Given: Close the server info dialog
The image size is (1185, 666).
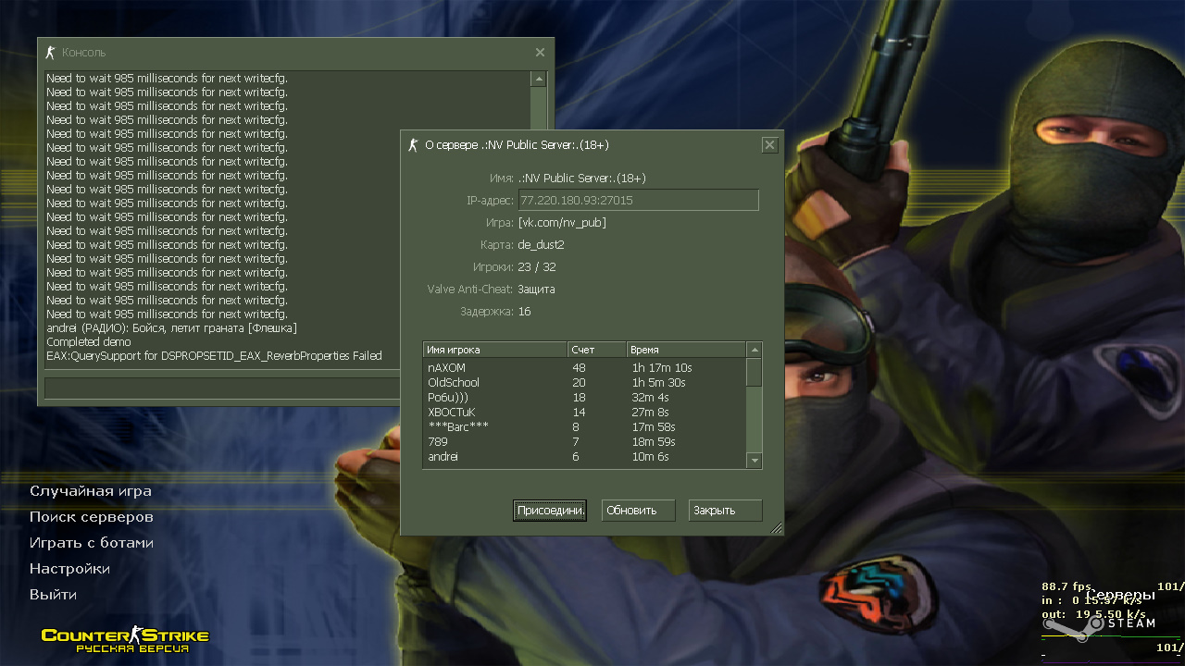Looking at the screenshot, I should [769, 145].
